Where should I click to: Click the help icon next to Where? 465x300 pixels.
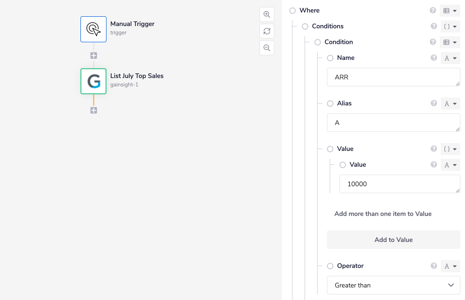coord(433,10)
